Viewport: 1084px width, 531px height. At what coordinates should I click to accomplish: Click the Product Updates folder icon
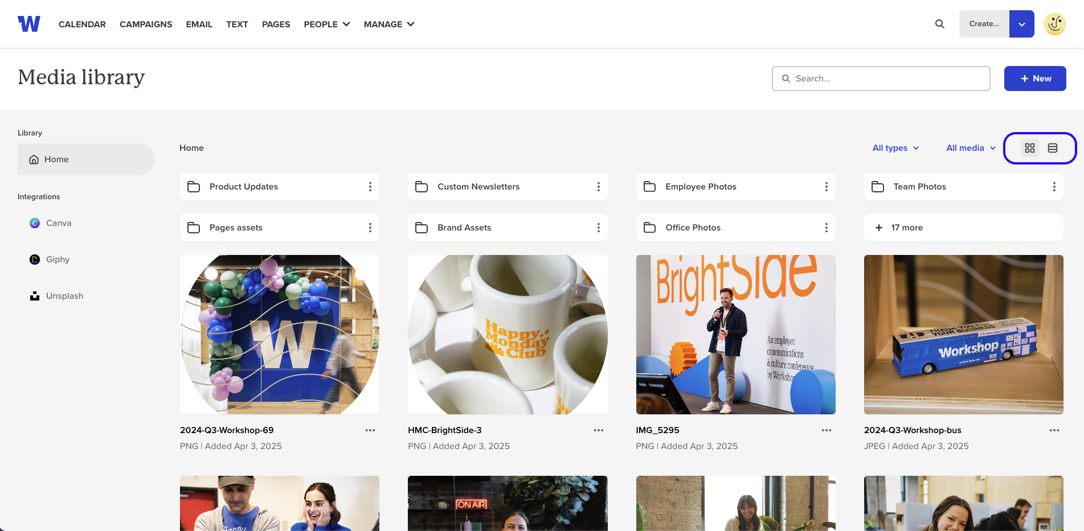(194, 187)
